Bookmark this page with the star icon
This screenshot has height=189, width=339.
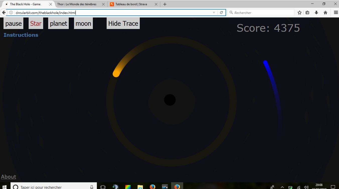click(299, 13)
